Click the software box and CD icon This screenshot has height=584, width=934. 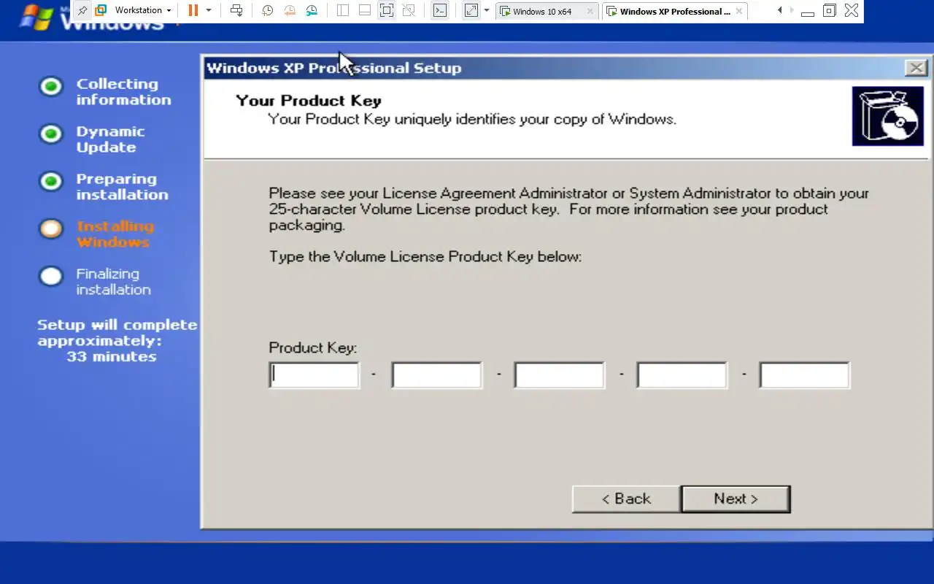888,116
